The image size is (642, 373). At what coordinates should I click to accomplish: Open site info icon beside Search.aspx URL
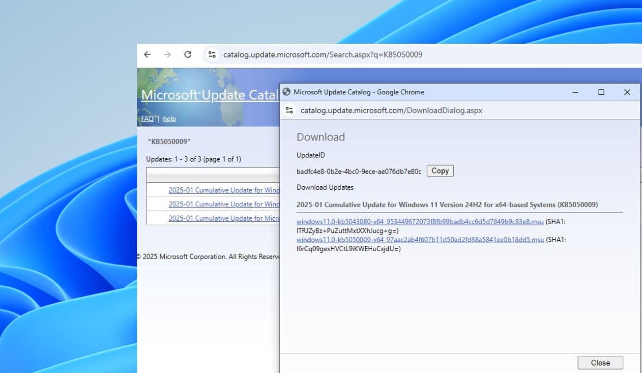point(212,55)
